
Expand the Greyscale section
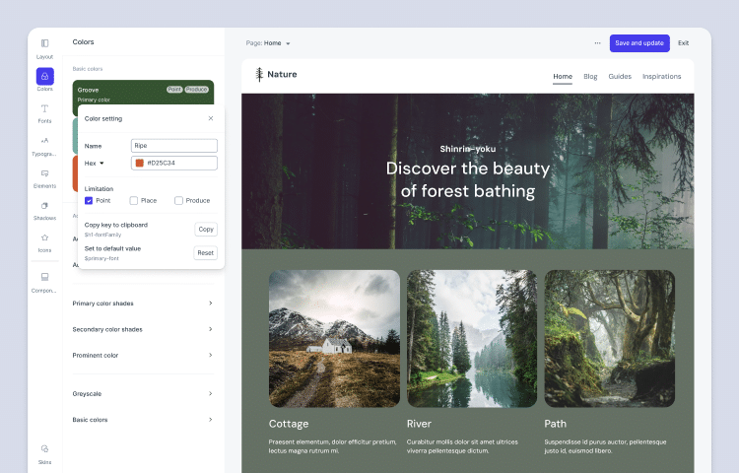pos(143,393)
